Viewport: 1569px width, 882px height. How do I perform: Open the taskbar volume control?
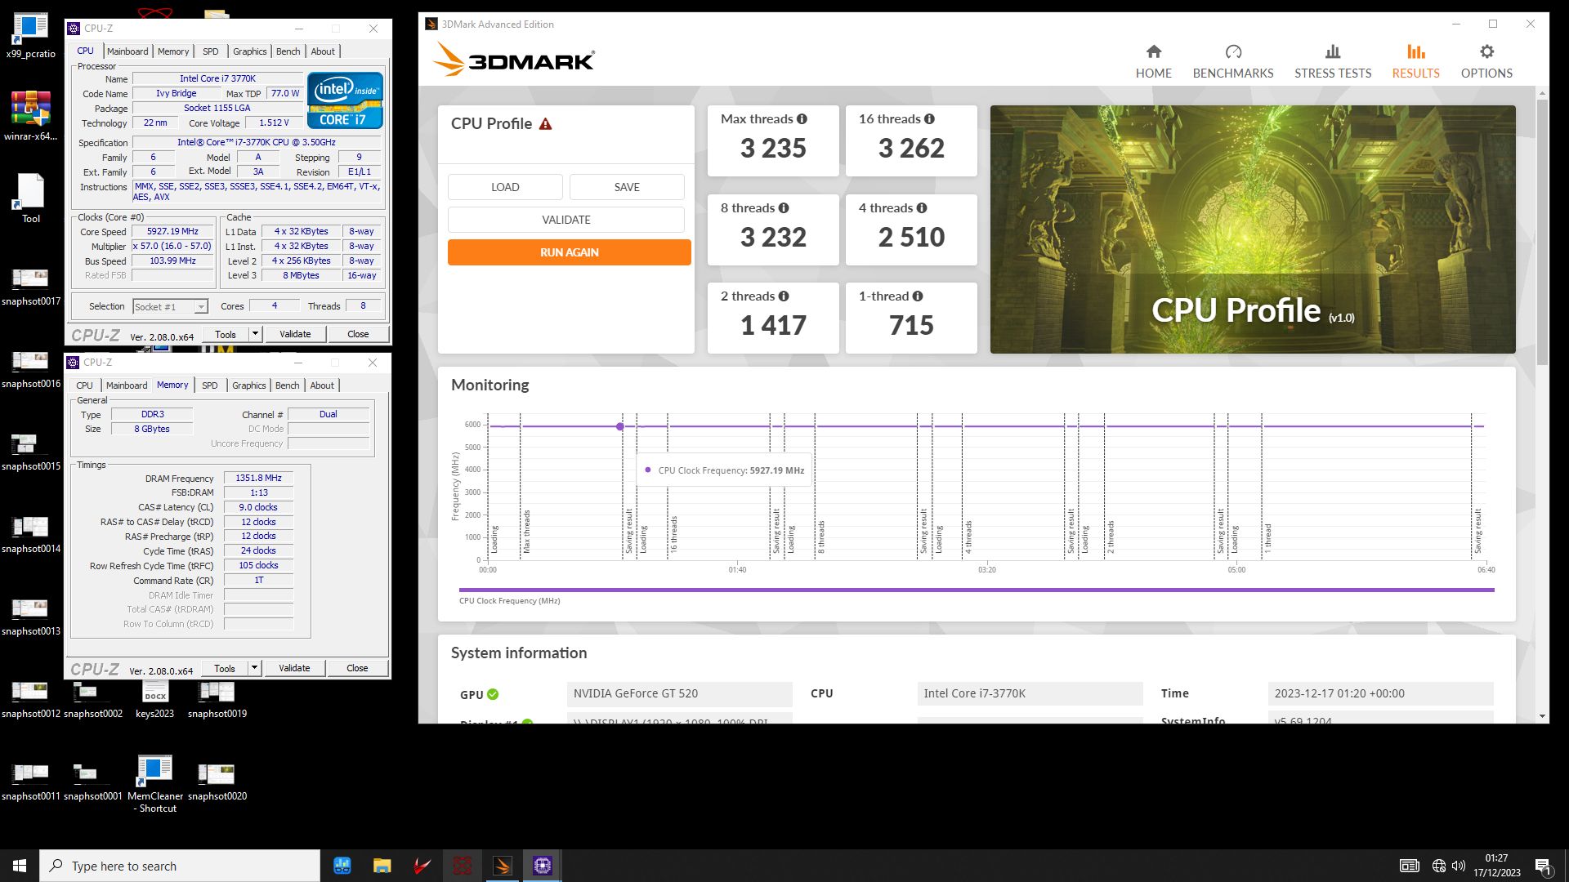1459,866
